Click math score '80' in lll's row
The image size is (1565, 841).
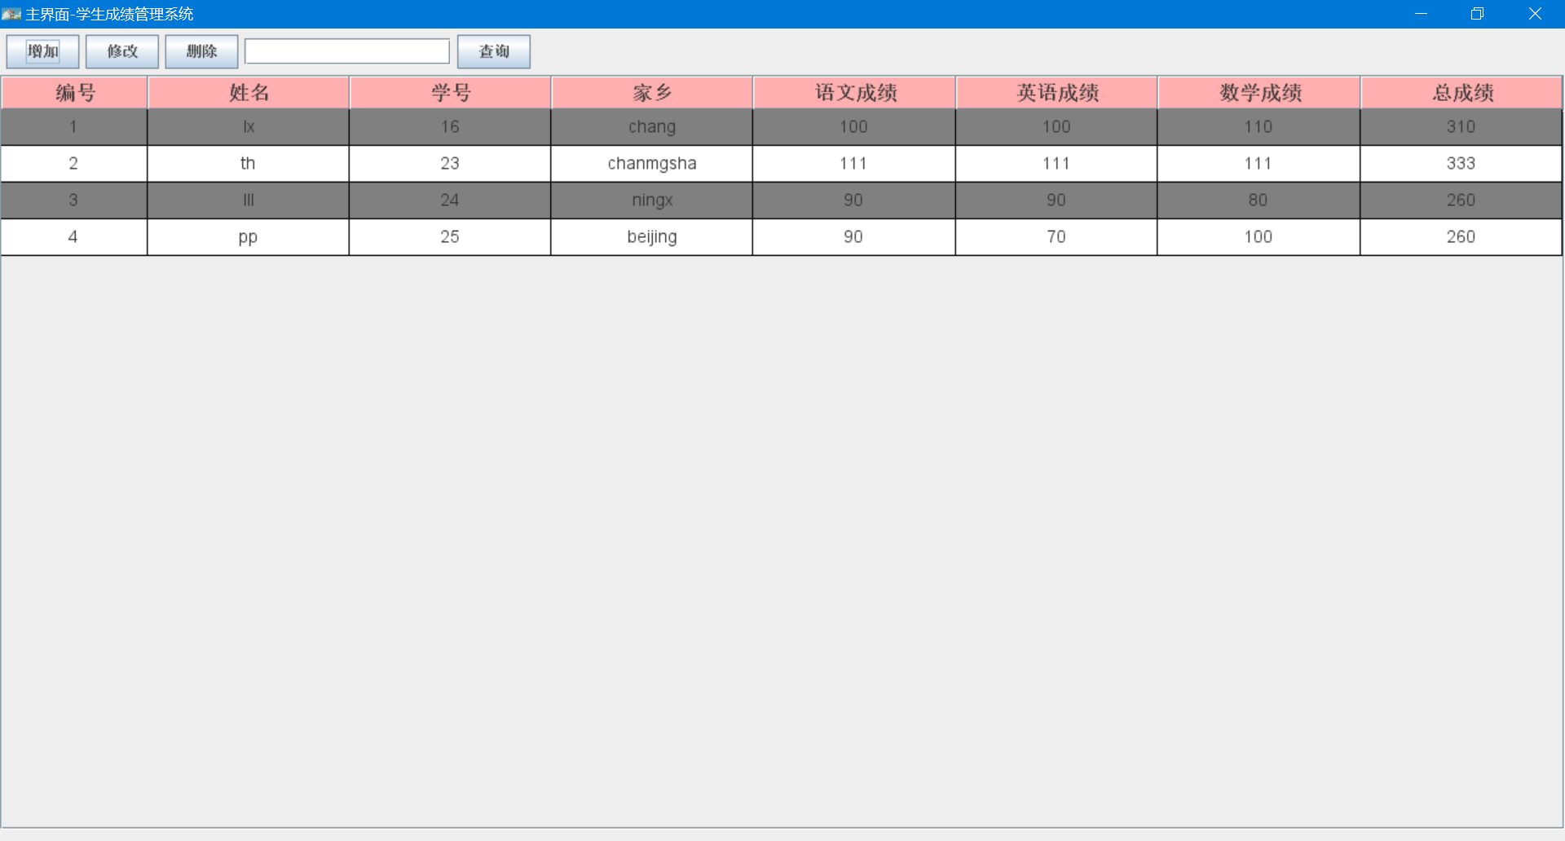[x=1259, y=200]
